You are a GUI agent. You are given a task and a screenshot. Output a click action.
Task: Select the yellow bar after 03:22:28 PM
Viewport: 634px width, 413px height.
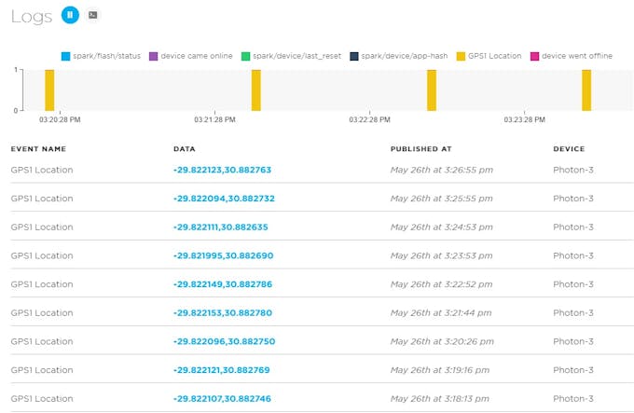tap(432, 90)
